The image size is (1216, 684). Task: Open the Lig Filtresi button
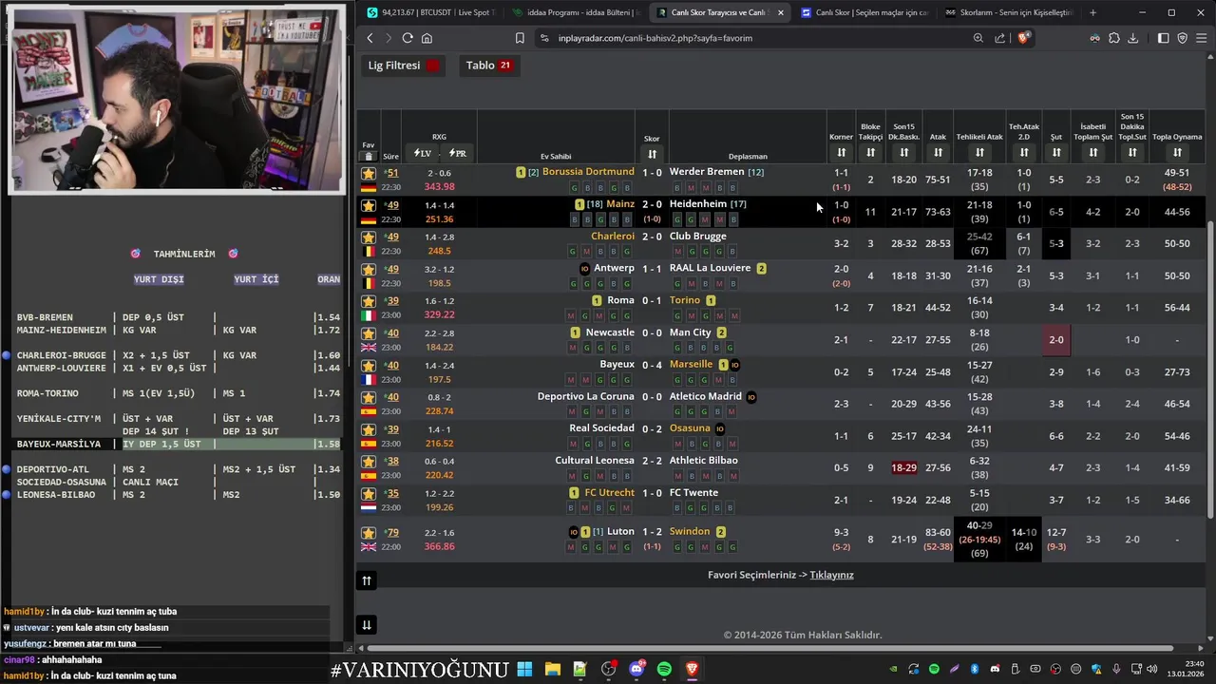pos(405,66)
